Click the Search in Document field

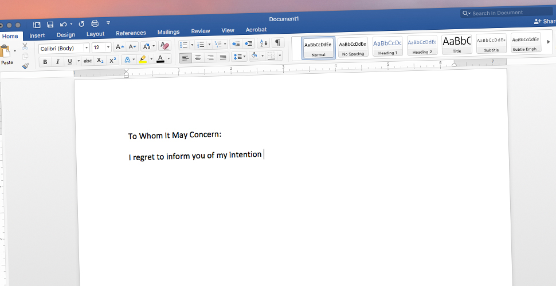coord(507,13)
